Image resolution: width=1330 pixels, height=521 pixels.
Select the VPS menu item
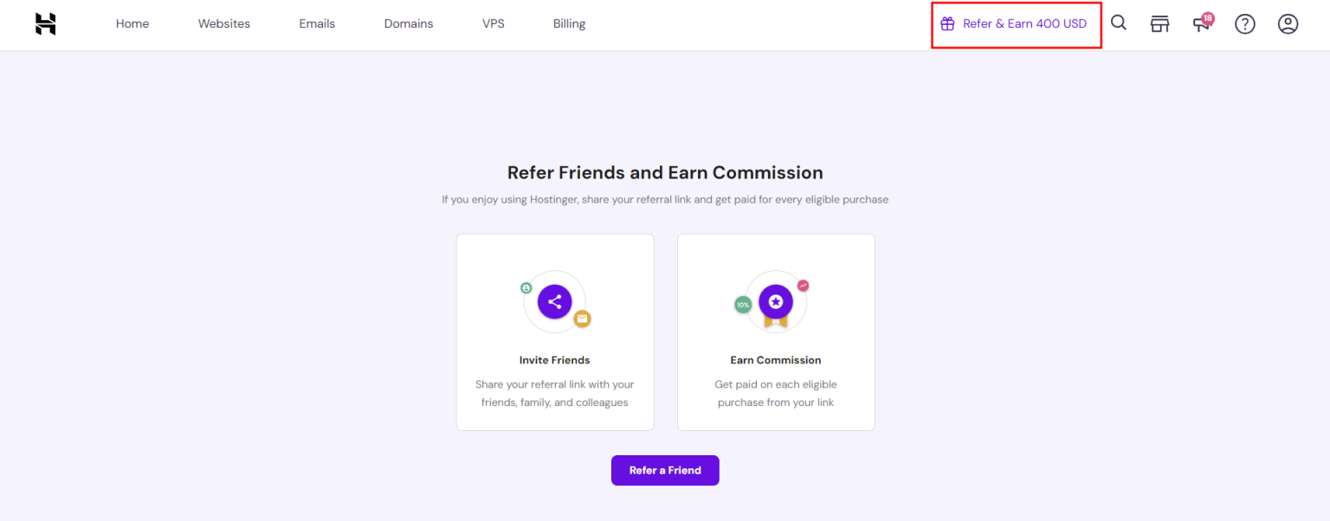494,24
